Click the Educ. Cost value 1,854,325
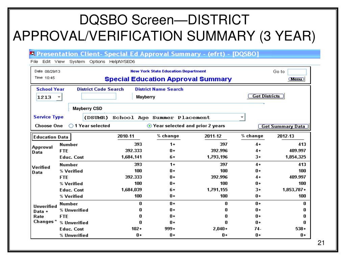Image resolution: width=346 pixels, height=260 pixels. (296, 157)
